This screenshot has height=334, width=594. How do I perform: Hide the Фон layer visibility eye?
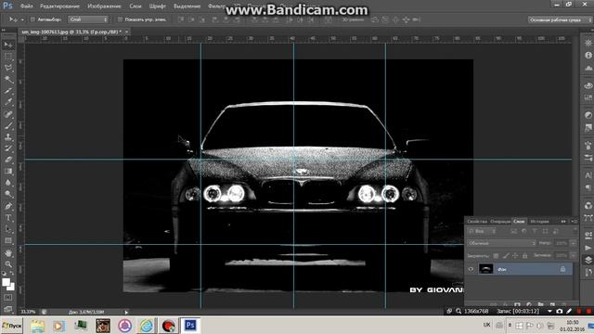[x=471, y=269]
